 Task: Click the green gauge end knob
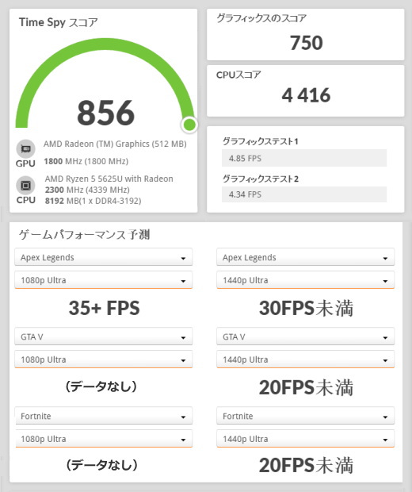189,125
